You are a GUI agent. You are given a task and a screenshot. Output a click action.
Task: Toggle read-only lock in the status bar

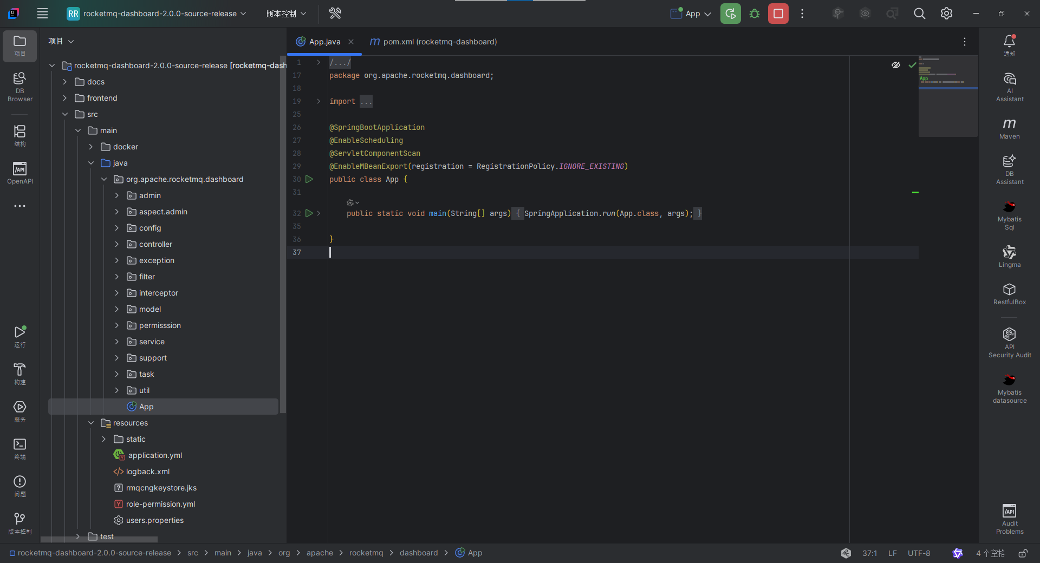point(1023,553)
